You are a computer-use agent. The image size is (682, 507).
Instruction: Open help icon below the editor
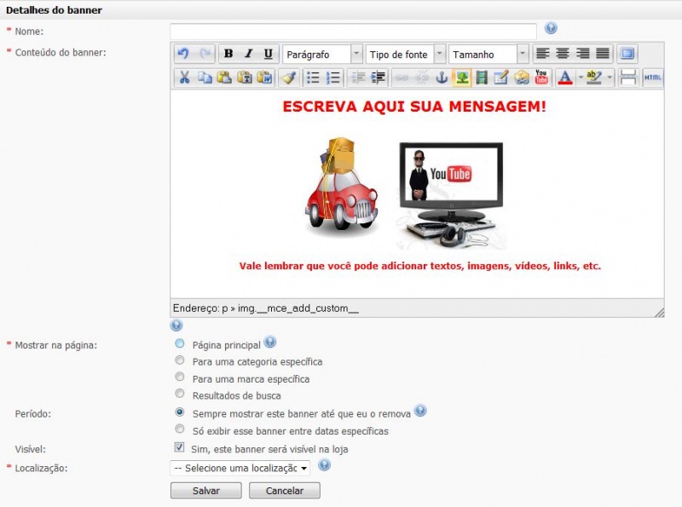[176, 326]
